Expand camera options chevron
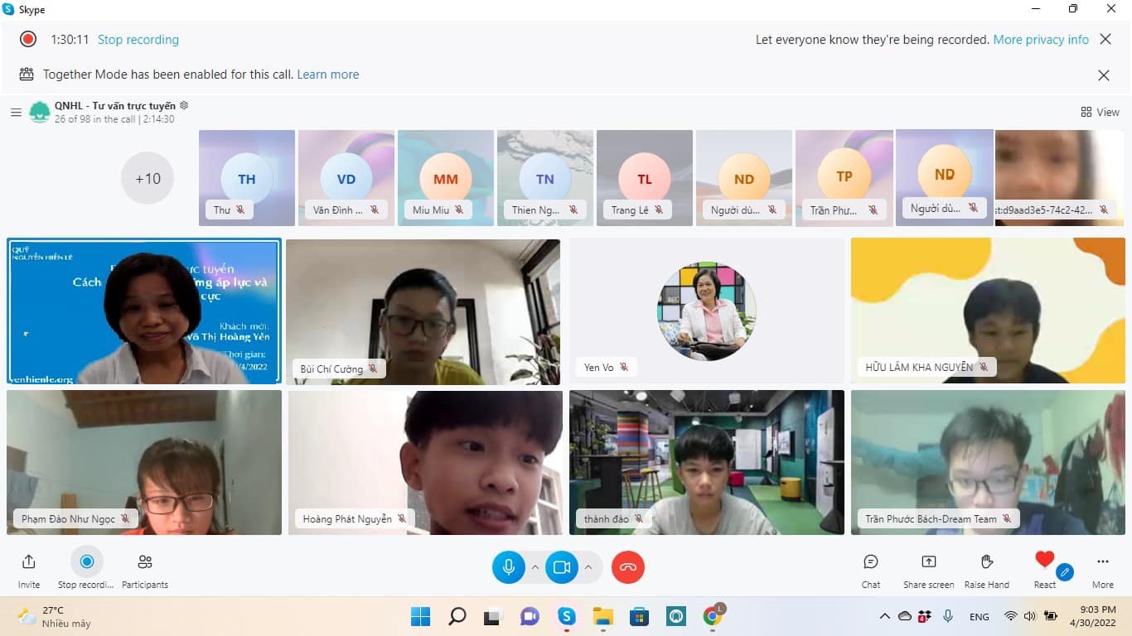The height and width of the screenshot is (636, 1132). pyautogui.click(x=588, y=567)
